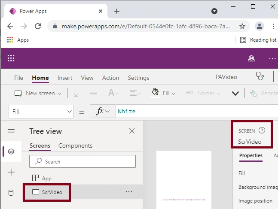Image resolution: width=278 pixels, height=209 pixels.
Task: Click the Tree view Search field
Action: 82,161
